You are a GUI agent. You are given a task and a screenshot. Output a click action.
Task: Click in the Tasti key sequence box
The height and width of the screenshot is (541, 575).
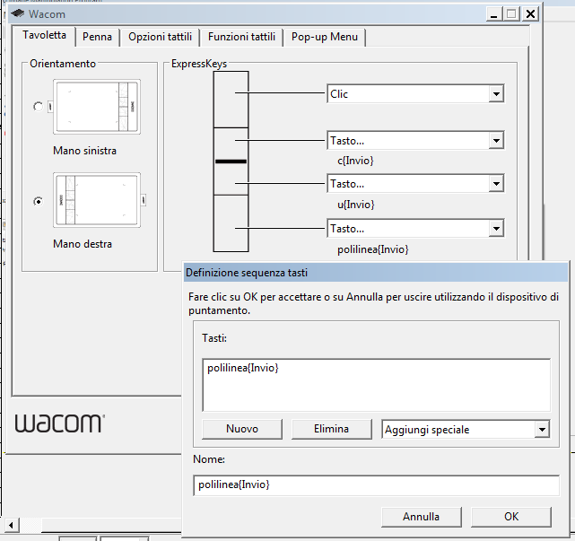pos(376,385)
